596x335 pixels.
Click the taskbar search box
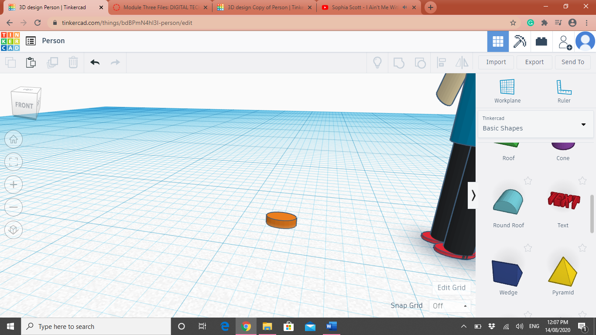[96, 326]
